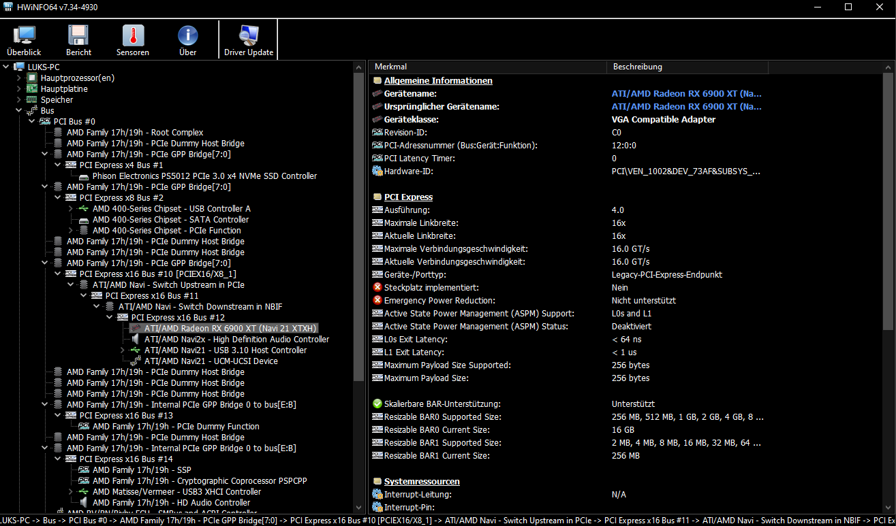Click the Merkmal column header

[488, 67]
